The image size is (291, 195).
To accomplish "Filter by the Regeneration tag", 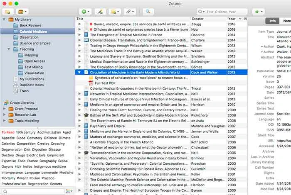I will click(x=38, y=184).
